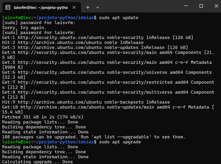The image size is (221, 164).
Task: Minimize the terminal window
Action: click(186, 6)
